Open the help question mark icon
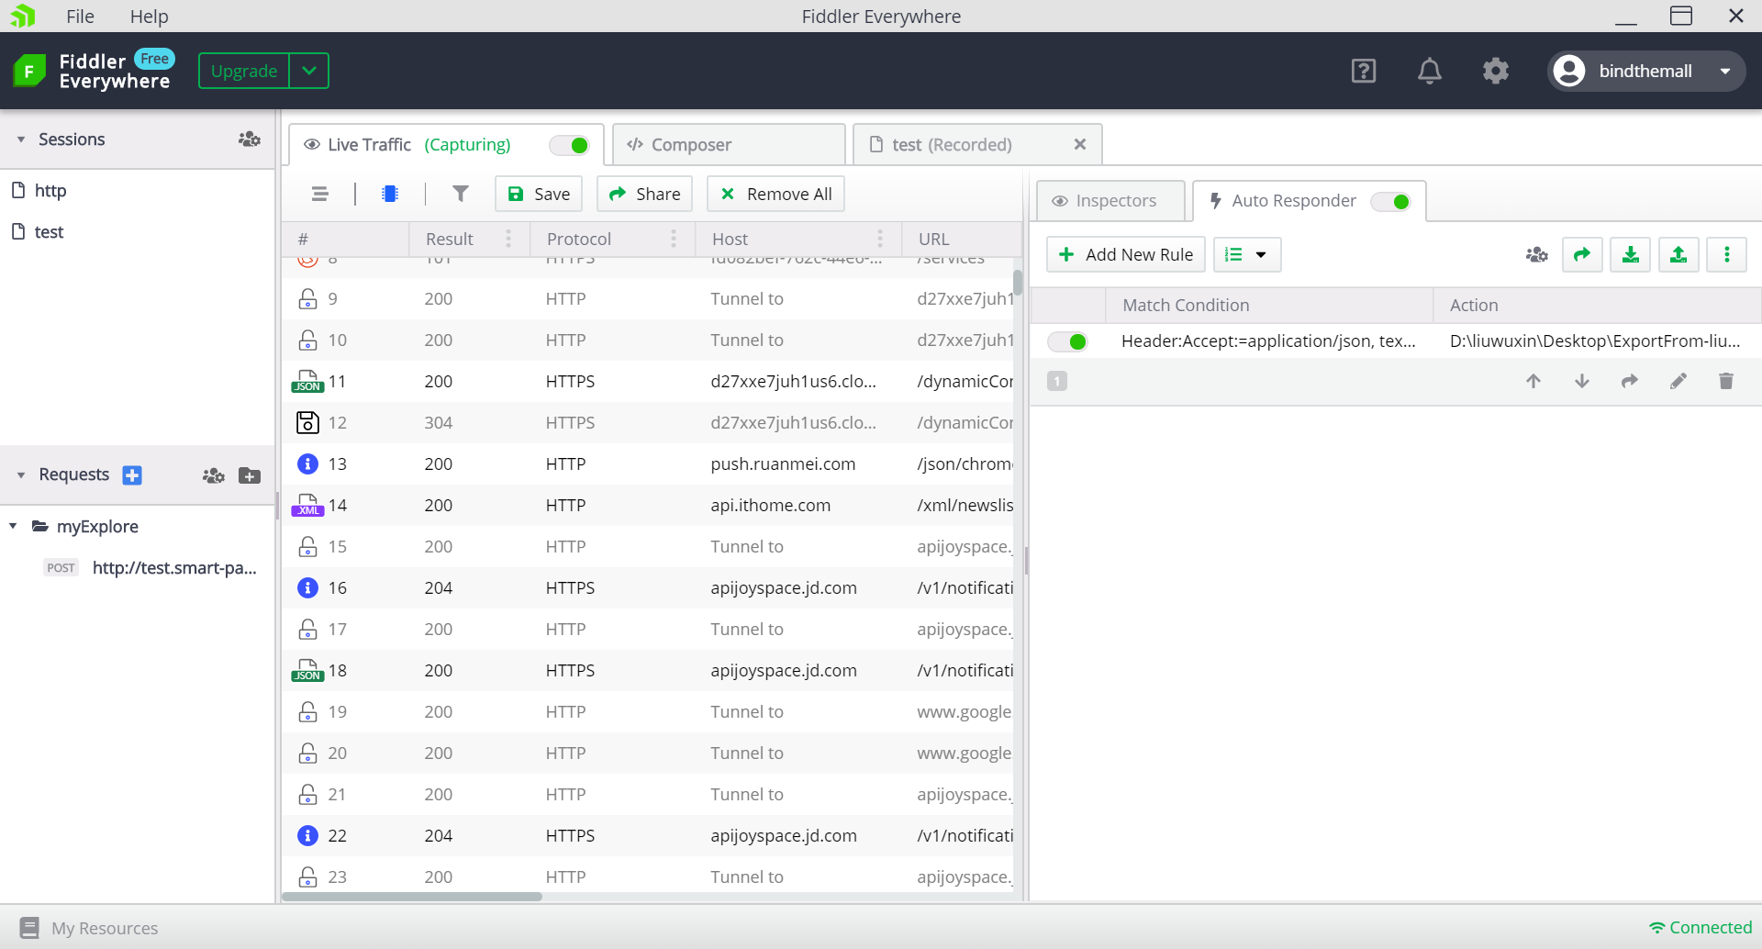This screenshot has width=1762, height=949. pos(1363,71)
